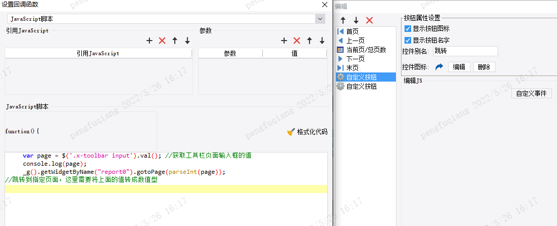Select 末页 in toolbar list
The width and height of the screenshot is (557, 226).
tap(366, 68)
